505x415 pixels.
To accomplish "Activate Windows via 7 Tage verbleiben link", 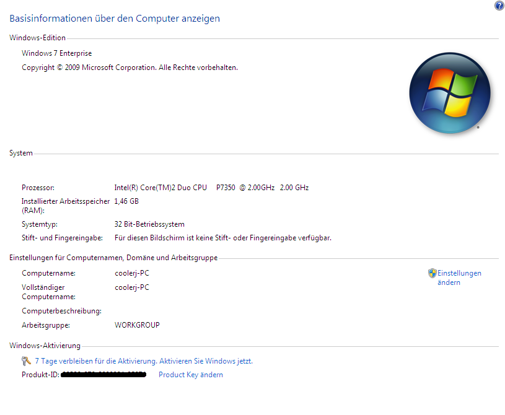I will click(x=144, y=361).
